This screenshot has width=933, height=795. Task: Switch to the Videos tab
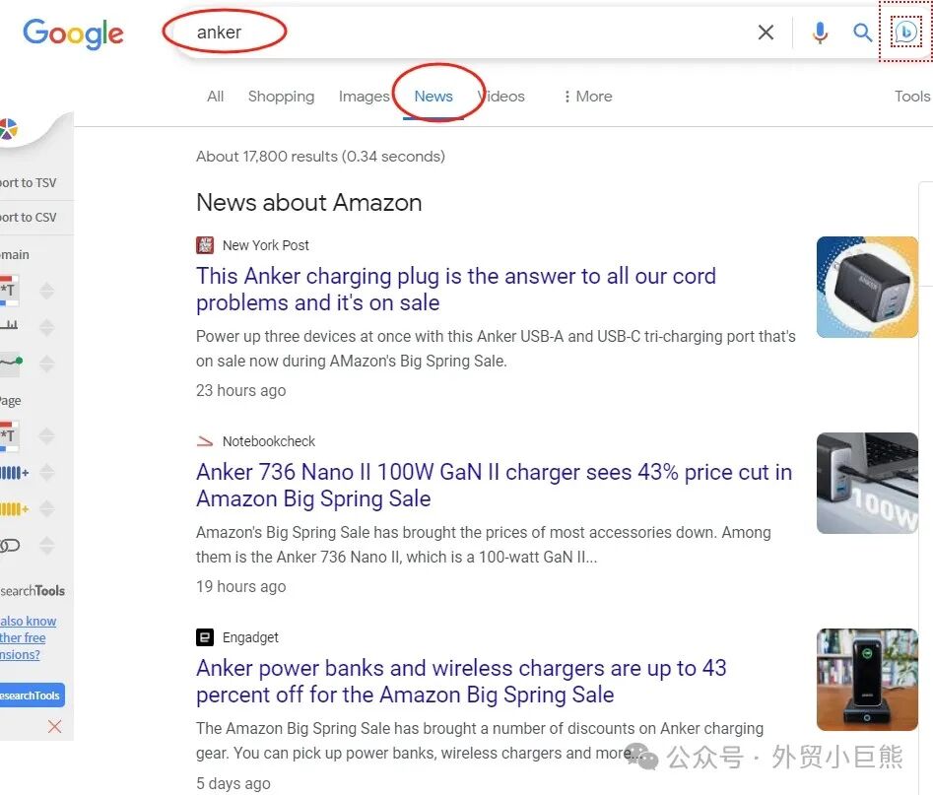coord(501,97)
